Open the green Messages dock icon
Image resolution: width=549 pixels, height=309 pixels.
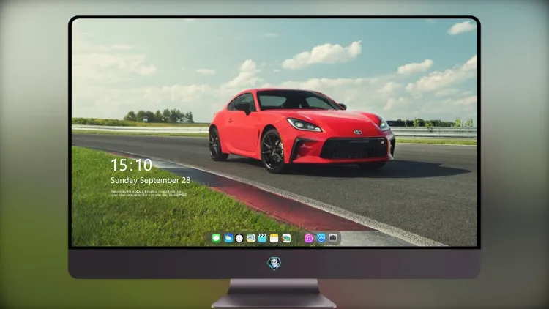coord(217,239)
